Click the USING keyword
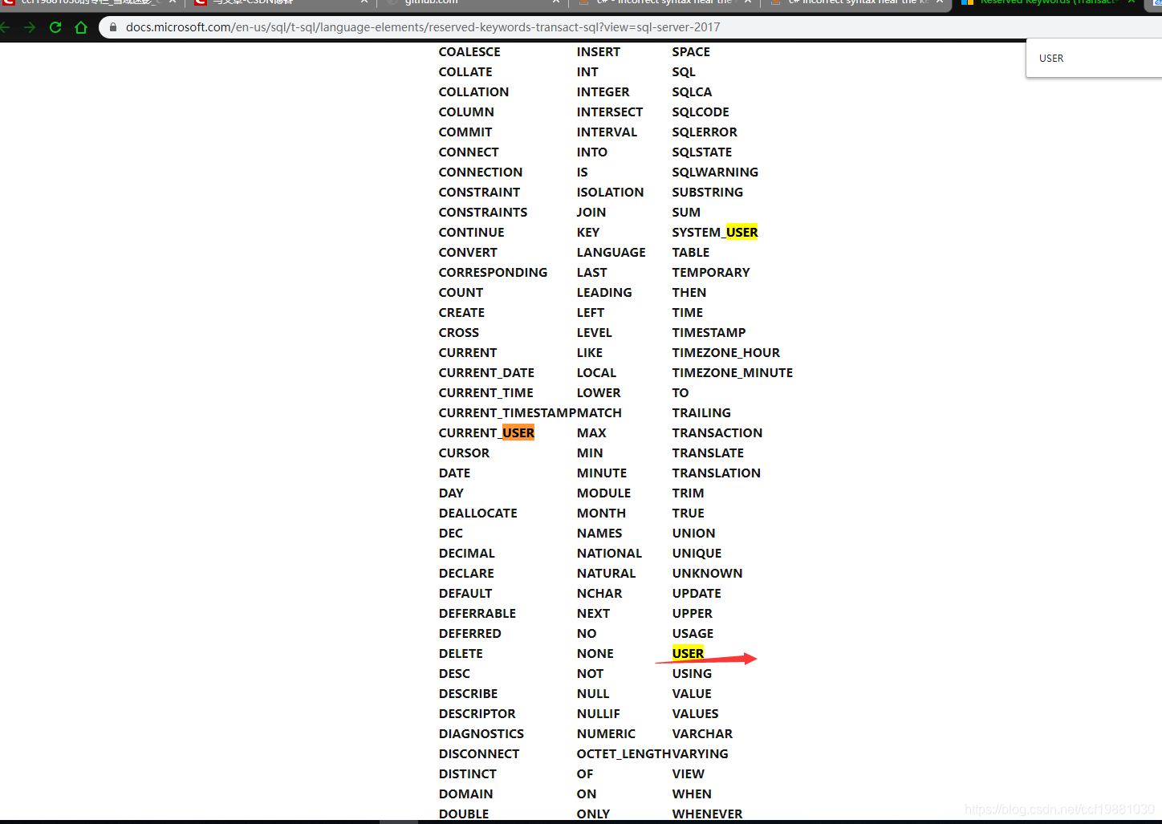1162x824 pixels. [692, 674]
